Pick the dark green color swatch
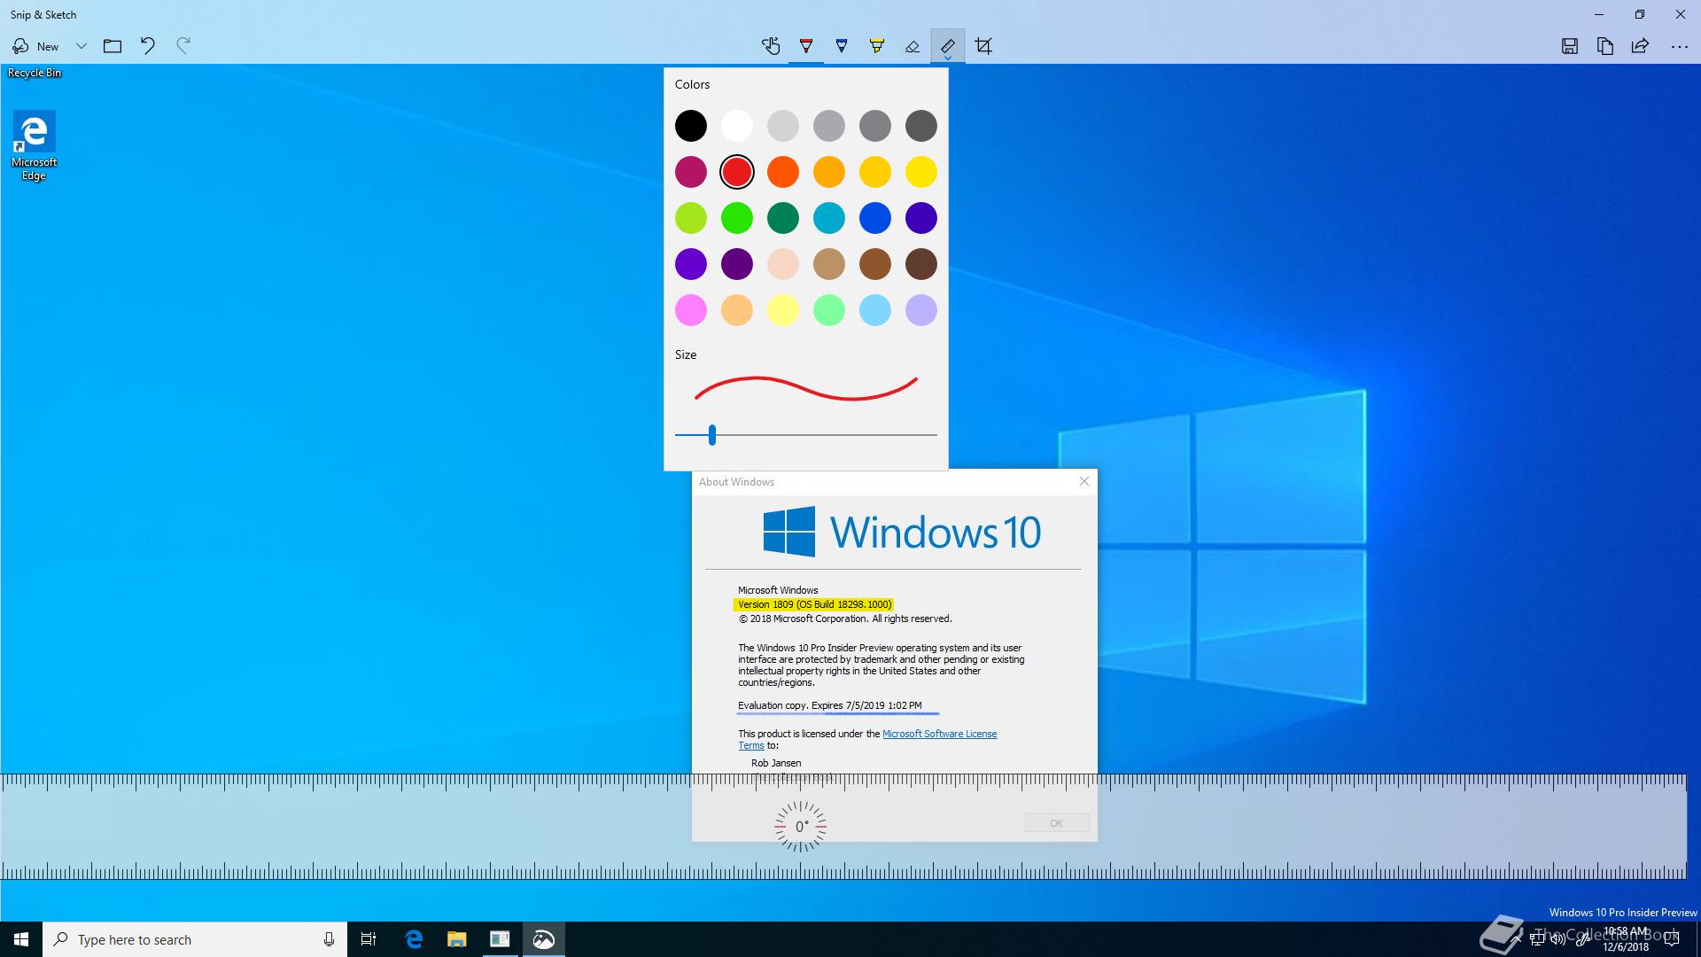Image resolution: width=1701 pixels, height=957 pixels. coord(783,218)
